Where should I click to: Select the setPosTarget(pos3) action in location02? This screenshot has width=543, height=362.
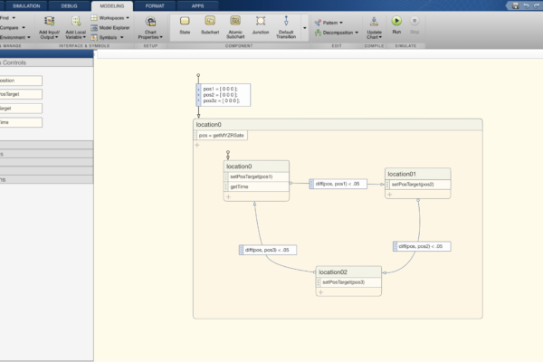click(343, 282)
